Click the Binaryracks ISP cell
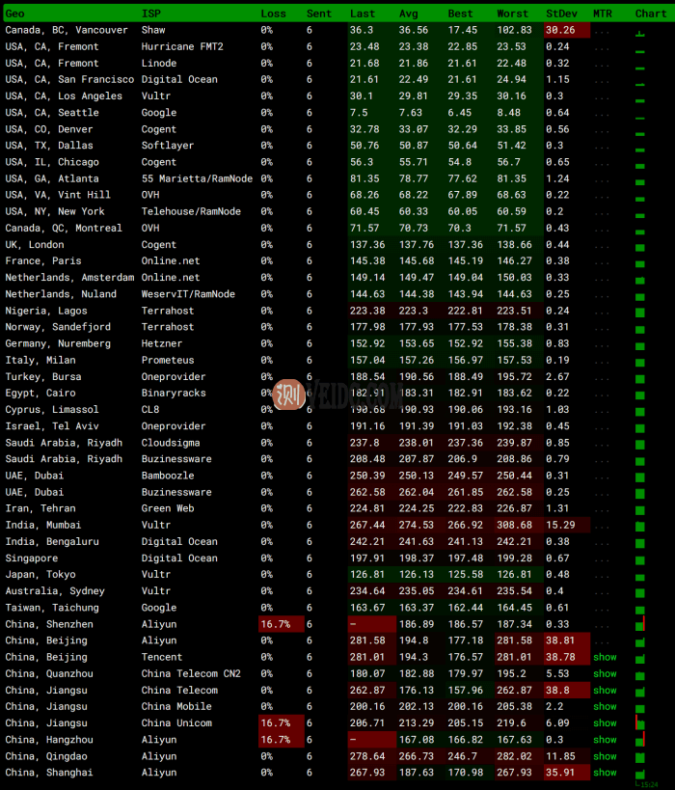This screenshot has width=675, height=790. pos(174,393)
